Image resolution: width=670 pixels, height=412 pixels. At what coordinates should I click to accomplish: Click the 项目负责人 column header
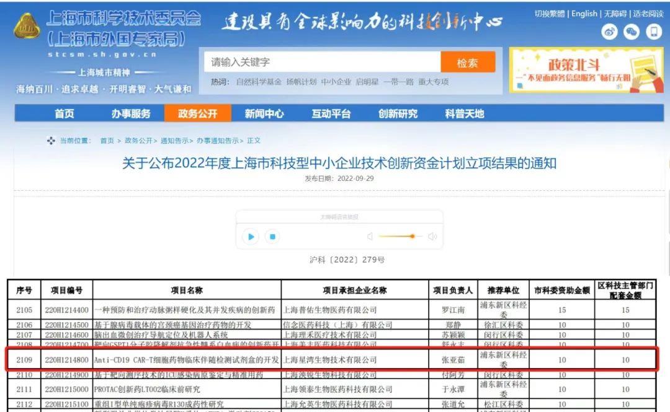point(453,291)
